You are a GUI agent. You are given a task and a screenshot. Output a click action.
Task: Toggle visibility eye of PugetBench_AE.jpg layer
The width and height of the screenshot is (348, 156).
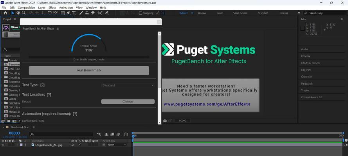pyautogui.click(x=3, y=145)
